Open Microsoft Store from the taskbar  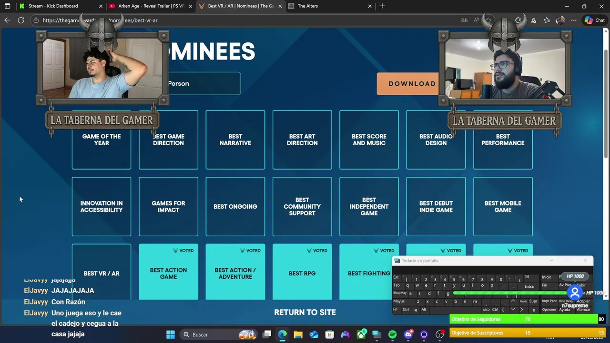tap(330, 334)
